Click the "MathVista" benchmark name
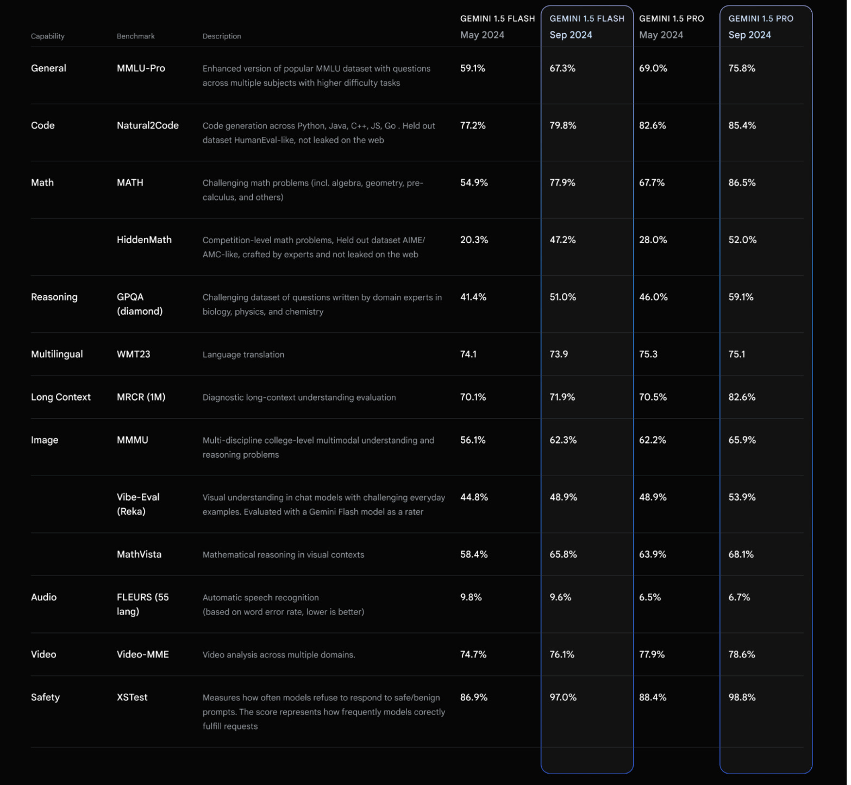Screen dimensions: 851x785 [x=139, y=555]
